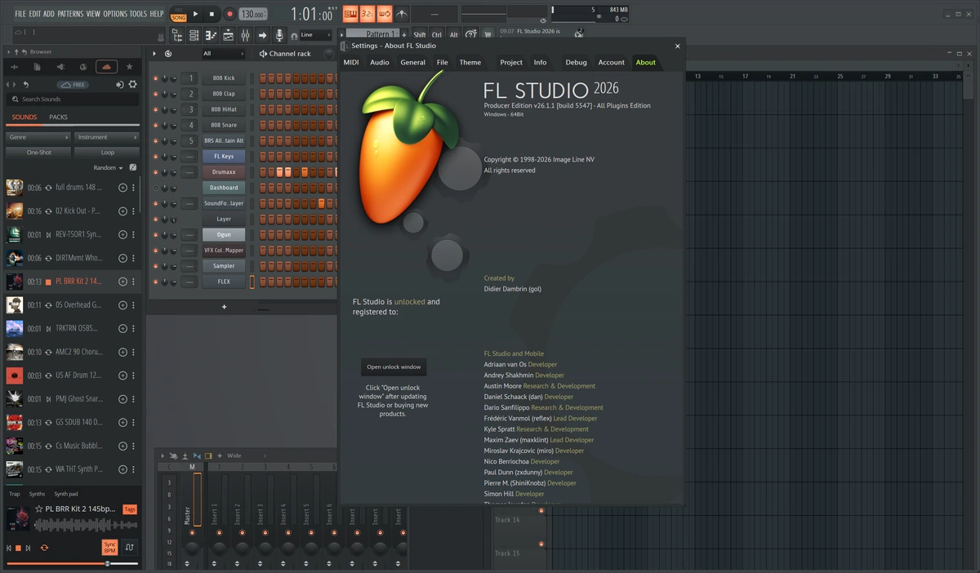Click the next-sound icon in the preview player
980x573 pixels.
point(28,548)
